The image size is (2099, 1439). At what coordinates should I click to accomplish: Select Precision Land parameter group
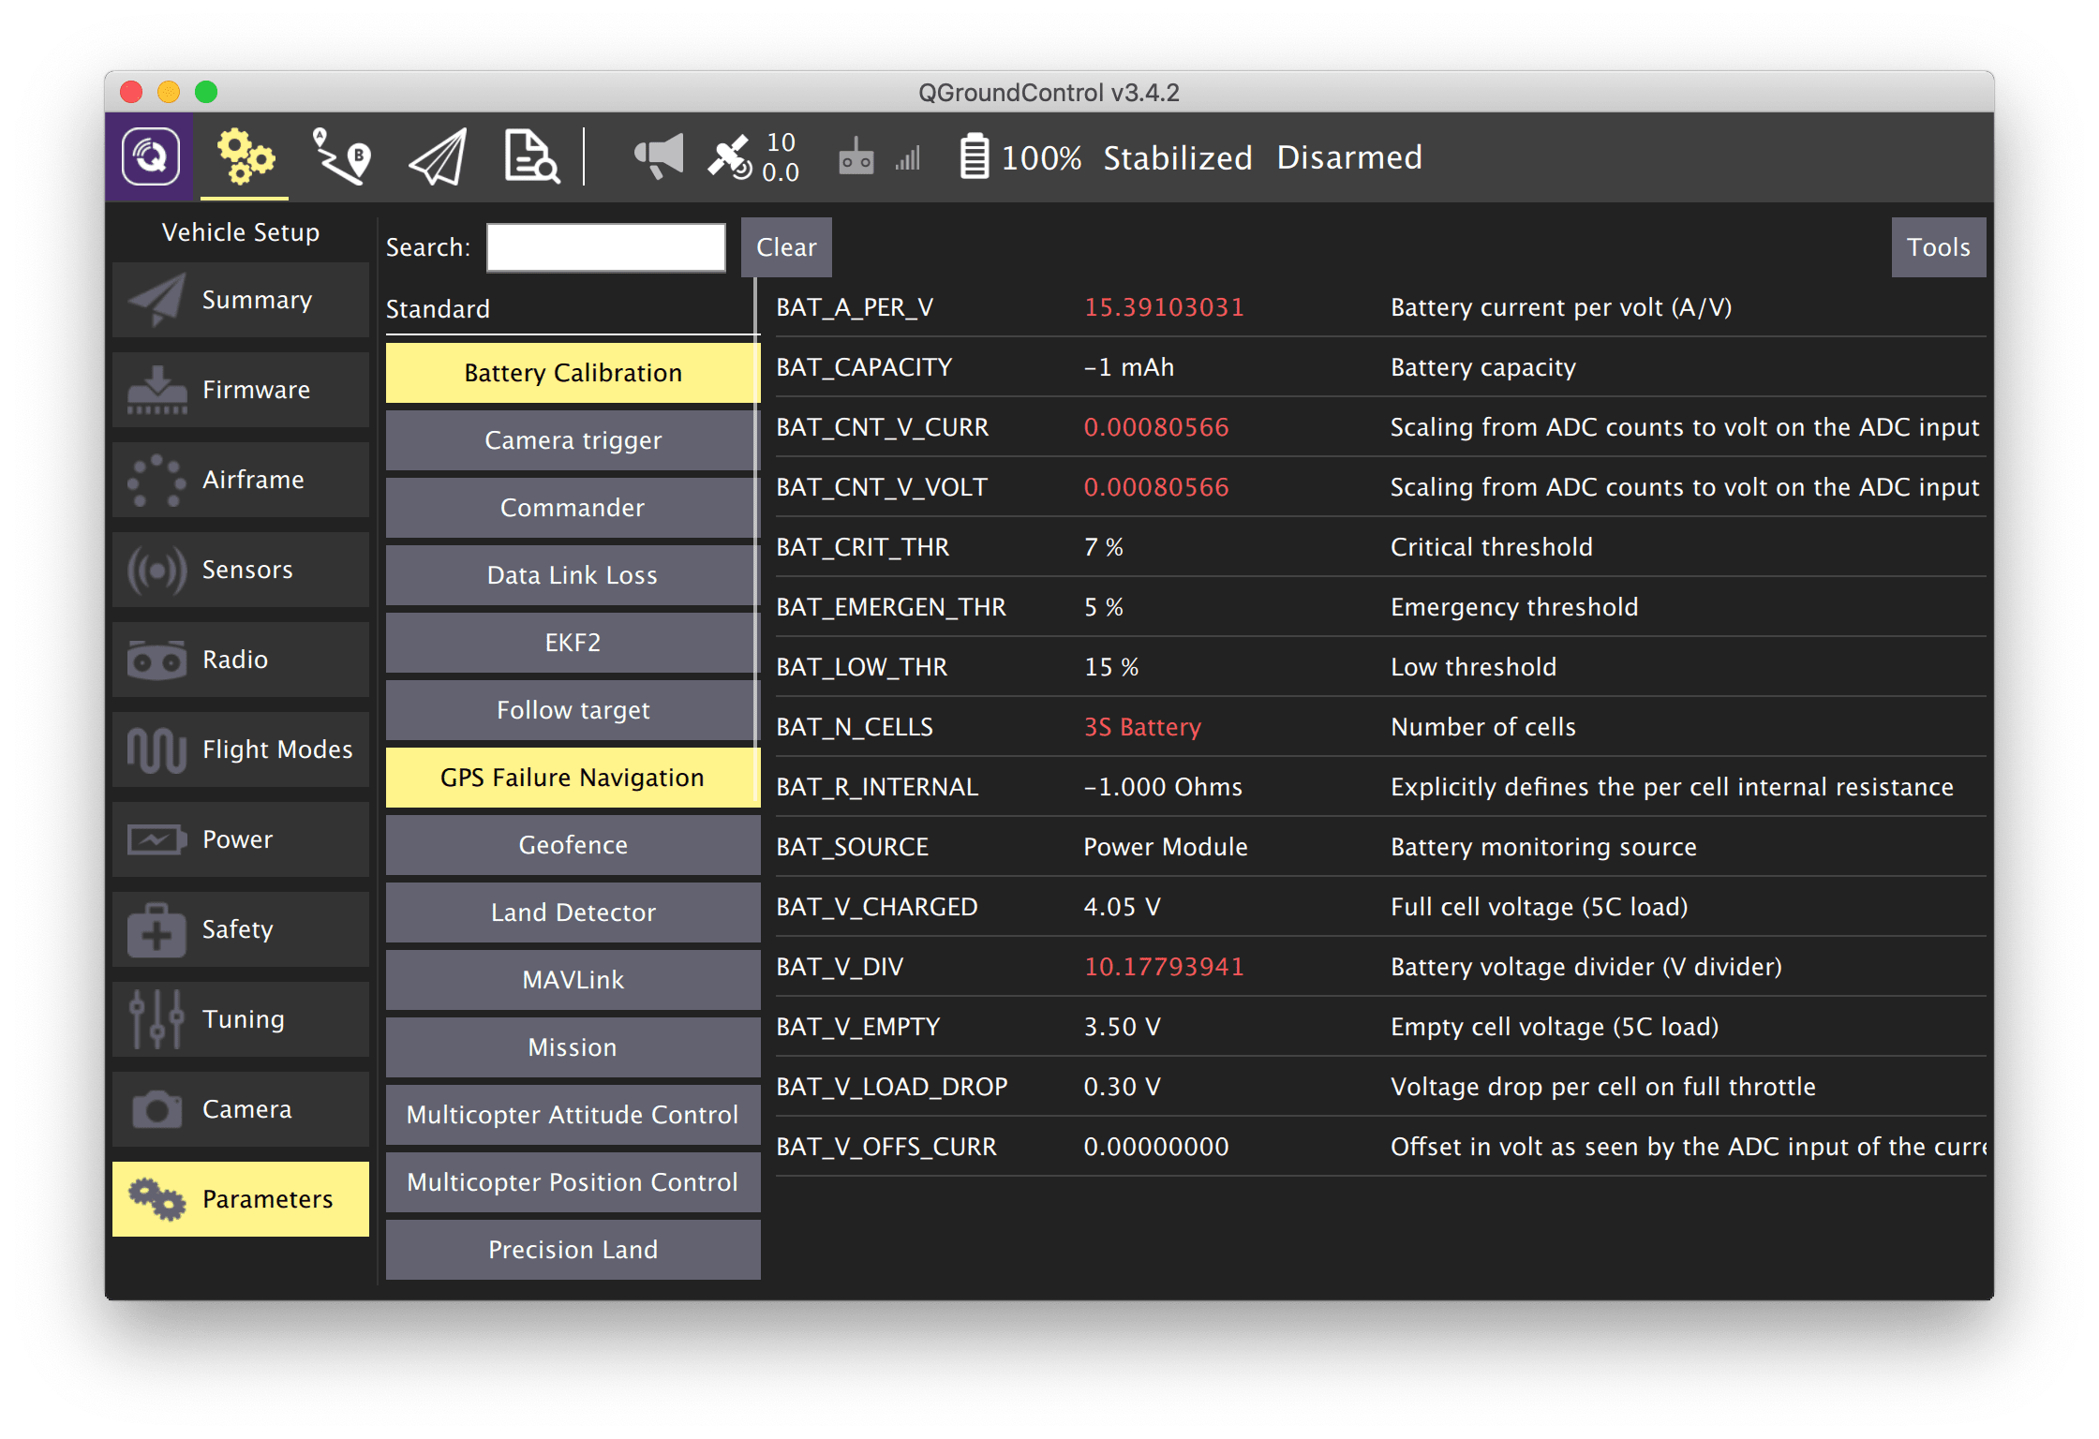pyautogui.click(x=573, y=1250)
